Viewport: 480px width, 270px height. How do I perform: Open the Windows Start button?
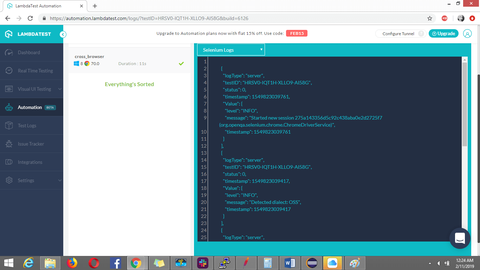[9, 263]
